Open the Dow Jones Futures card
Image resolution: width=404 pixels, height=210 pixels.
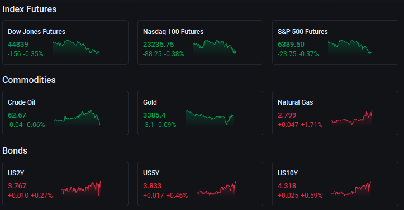(x=65, y=42)
